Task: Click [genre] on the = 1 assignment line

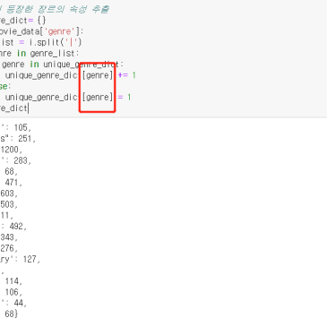Action: click(98, 97)
